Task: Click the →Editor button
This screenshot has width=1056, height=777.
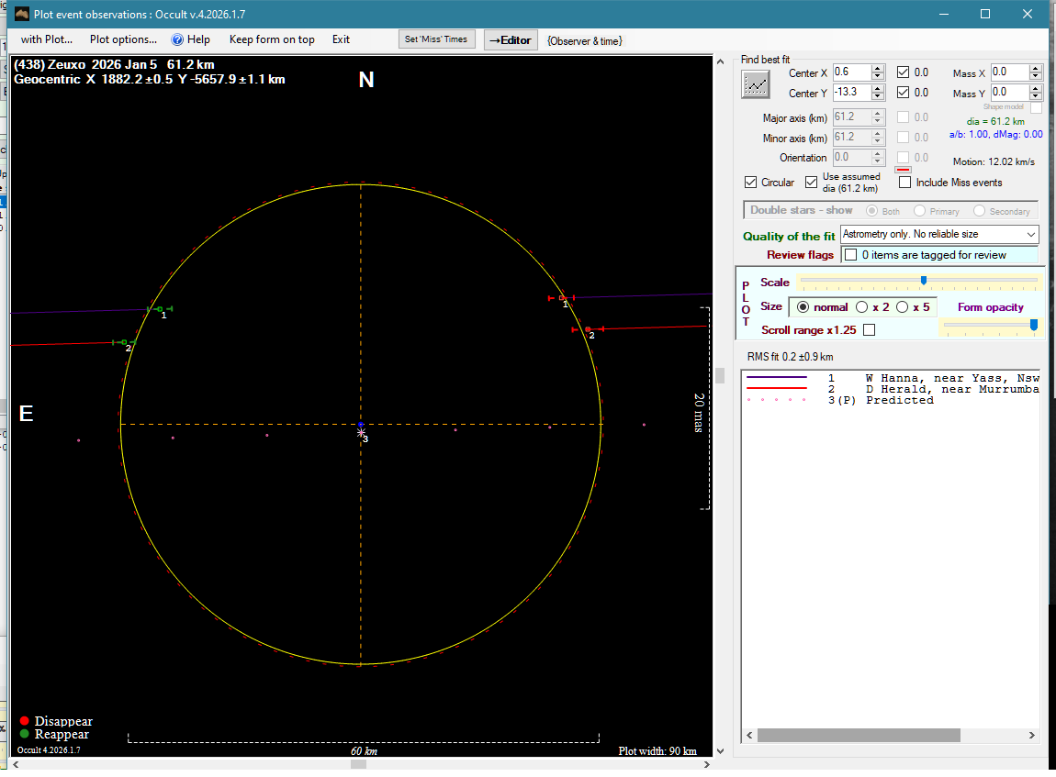Action: click(510, 40)
